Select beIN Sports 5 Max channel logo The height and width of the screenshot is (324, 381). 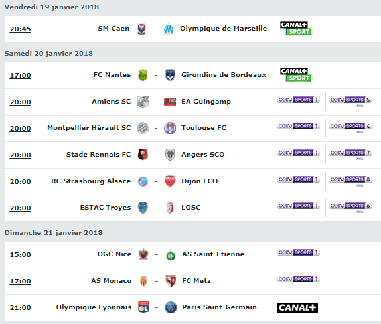pyautogui.click(x=350, y=101)
